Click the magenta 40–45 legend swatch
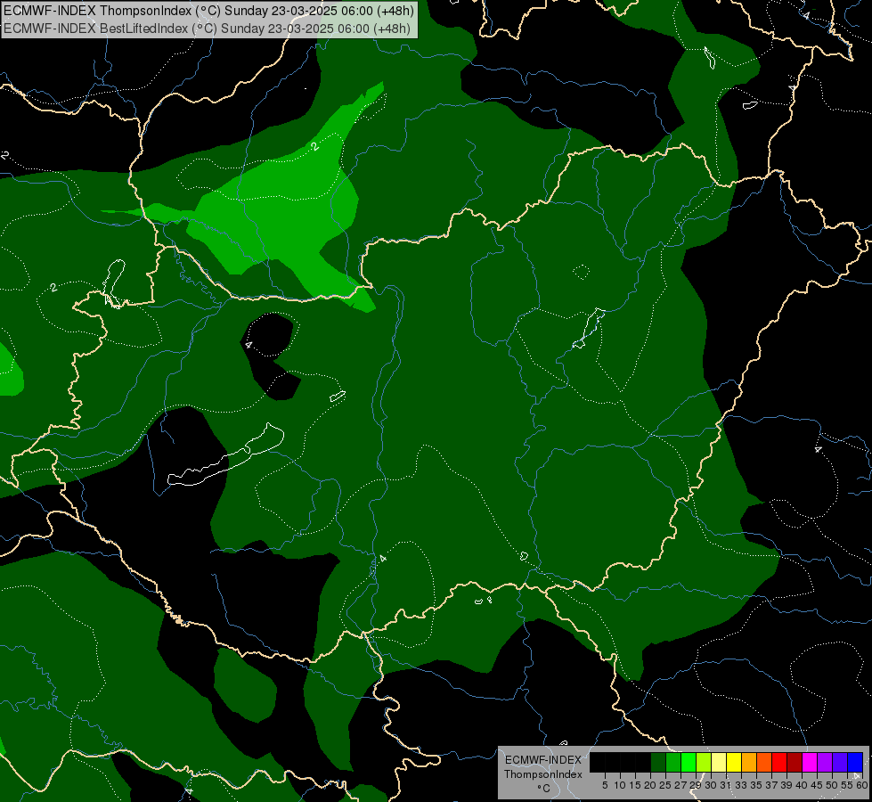The width and height of the screenshot is (872, 802). tap(809, 762)
